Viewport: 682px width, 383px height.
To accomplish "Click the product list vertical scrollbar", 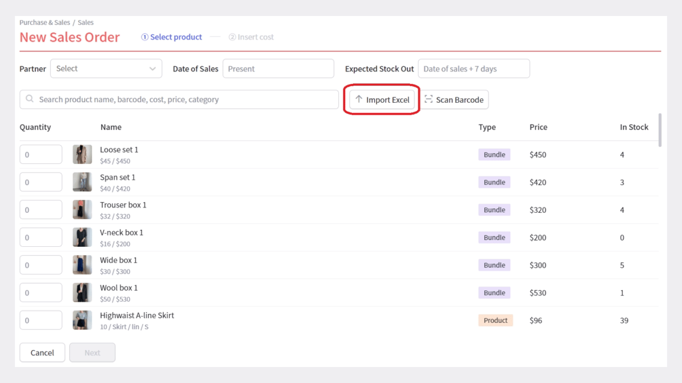I will pyautogui.click(x=660, y=131).
